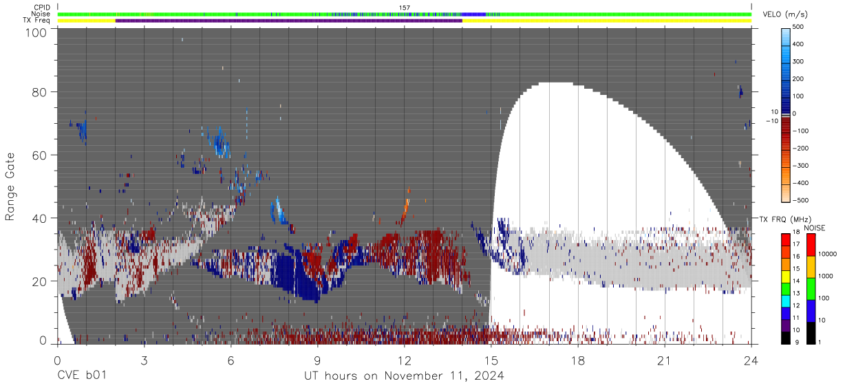Click the 200 label on velocity scale
The height and width of the screenshot is (390, 845).
[x=799, y=79]
